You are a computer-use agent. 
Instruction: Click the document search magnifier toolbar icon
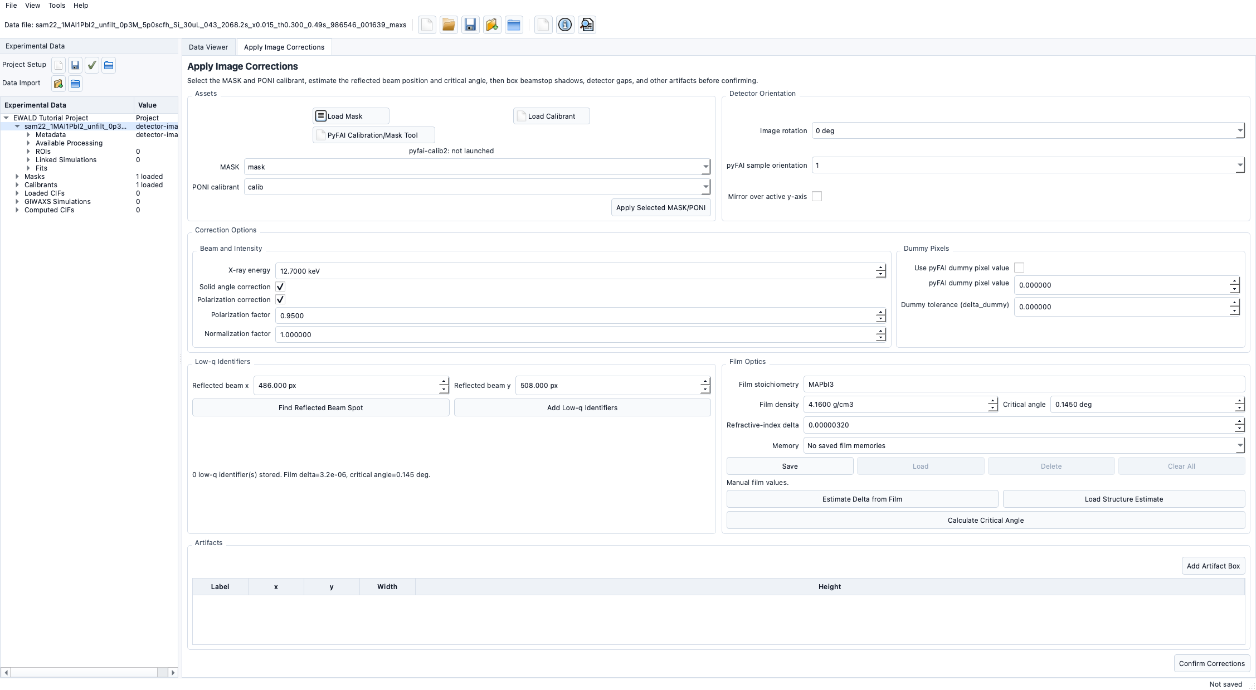(587, 25)
